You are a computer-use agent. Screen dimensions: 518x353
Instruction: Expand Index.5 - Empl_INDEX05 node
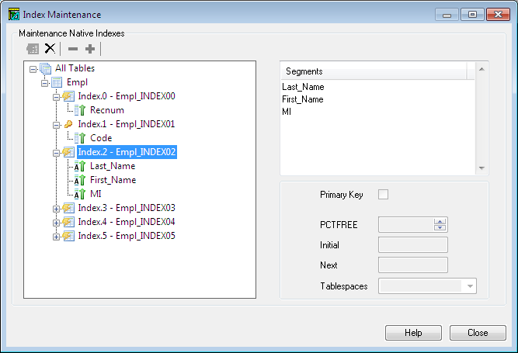point(56,237)
